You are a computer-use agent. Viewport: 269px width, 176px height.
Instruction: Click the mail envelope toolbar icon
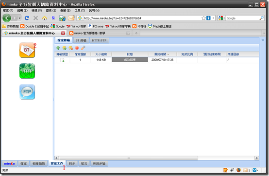click(71, 18)
